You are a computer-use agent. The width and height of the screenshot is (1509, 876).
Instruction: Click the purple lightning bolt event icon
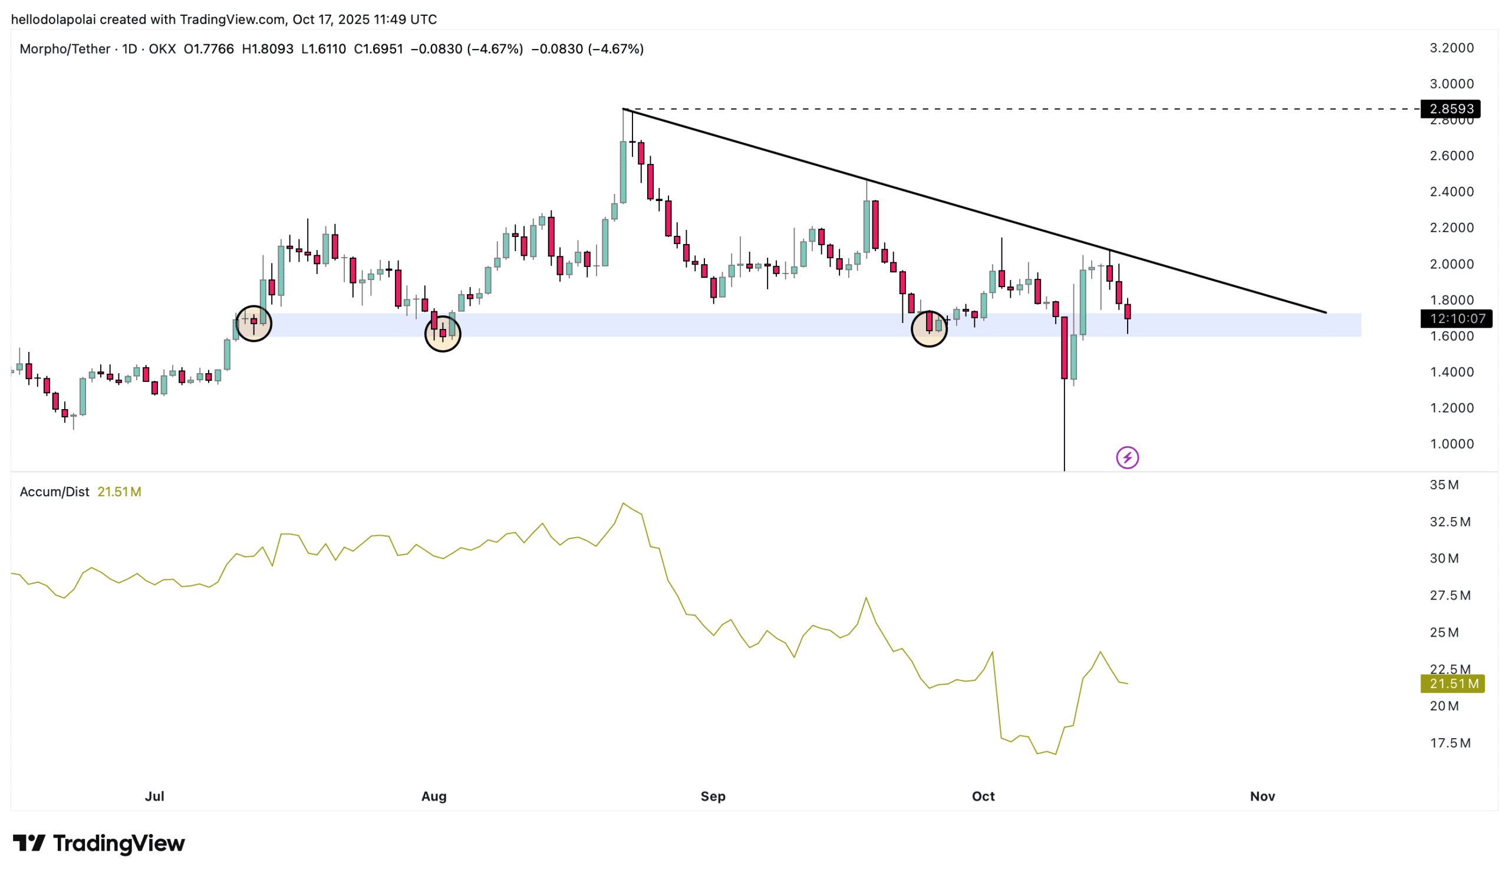pyautogui.click(x=1127, y=458)
